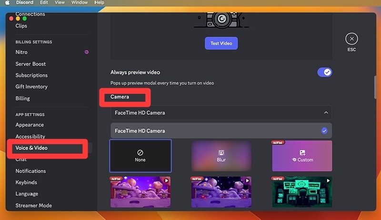Collapse the Camera dropdown chevron
The width and height of the screenshot is (381, 220).
(326, 113)
